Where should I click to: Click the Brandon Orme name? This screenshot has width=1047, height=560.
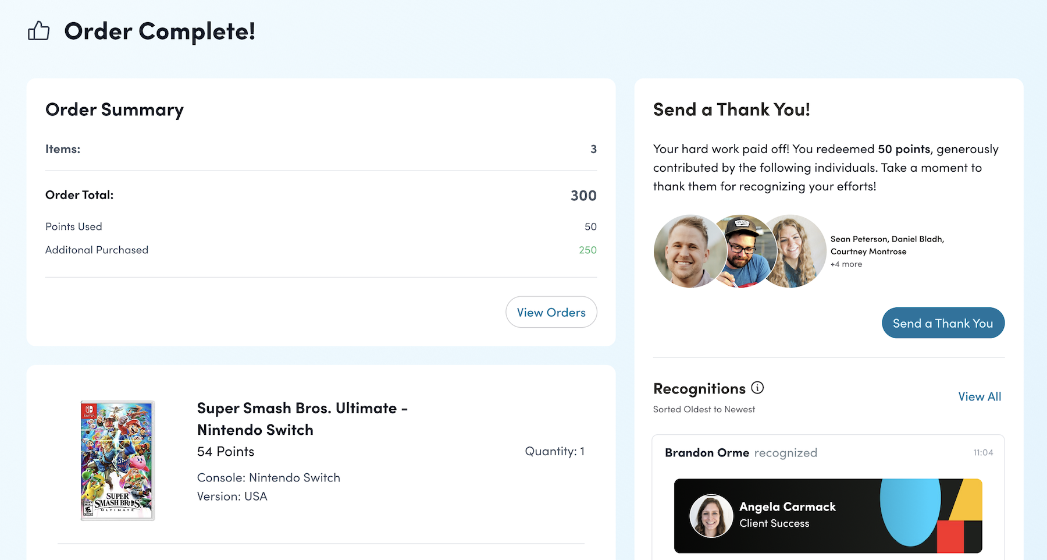pyautogui.click(x=707, y=453)
